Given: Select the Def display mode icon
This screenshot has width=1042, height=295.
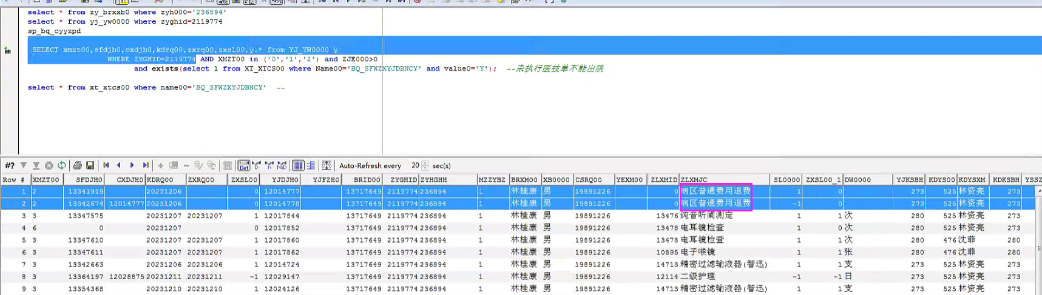Looking at the screenshot, I should (243, 165).
